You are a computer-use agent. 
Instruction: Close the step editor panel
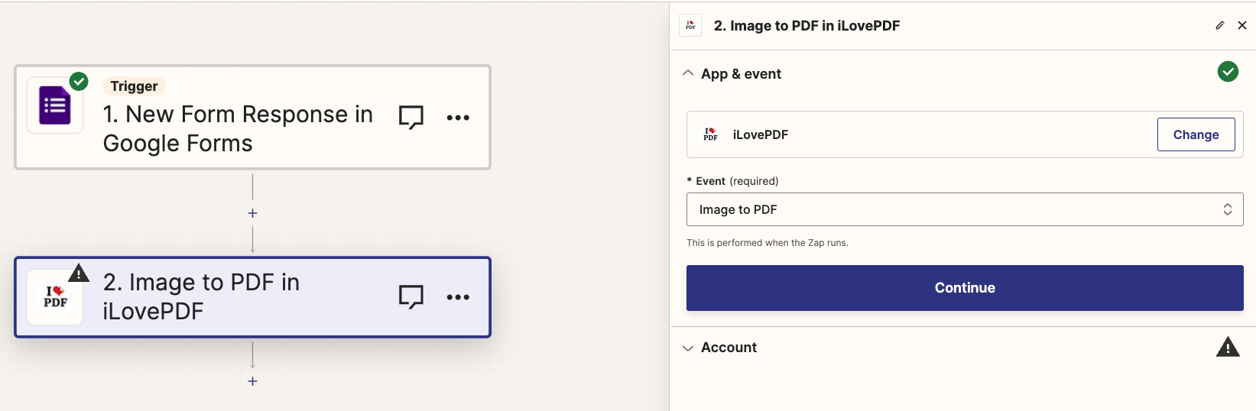1242,25
